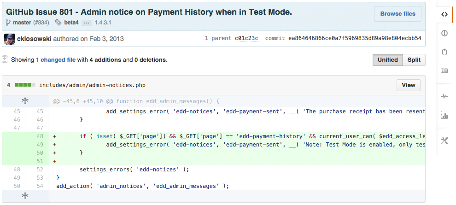Click the add_action 'admin_notices' code line
Screen dimensions: 456x205
tap(142, 186)
